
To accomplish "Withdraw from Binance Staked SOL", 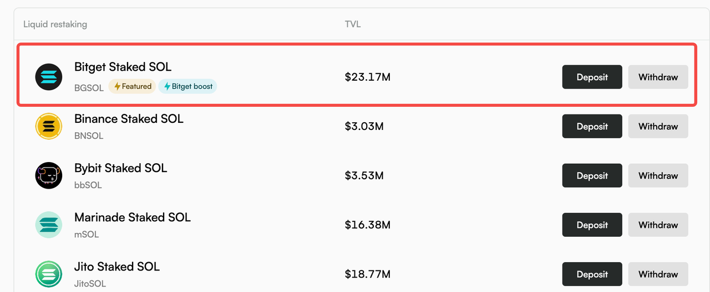I will pyautogui.click(x=658, y=126).
